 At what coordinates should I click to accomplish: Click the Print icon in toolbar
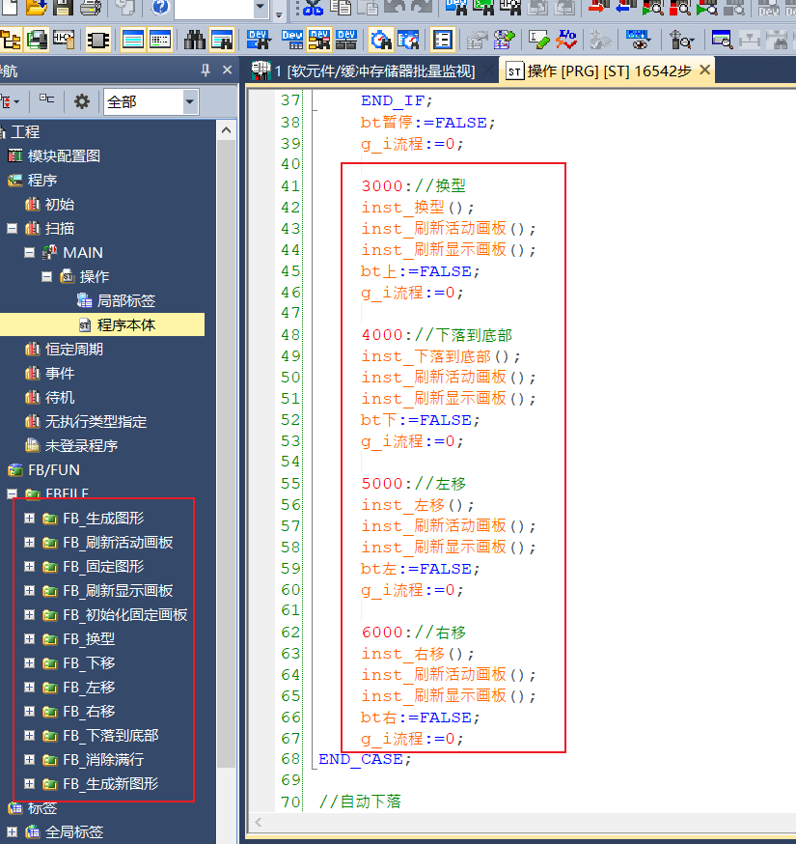point(90,9)
